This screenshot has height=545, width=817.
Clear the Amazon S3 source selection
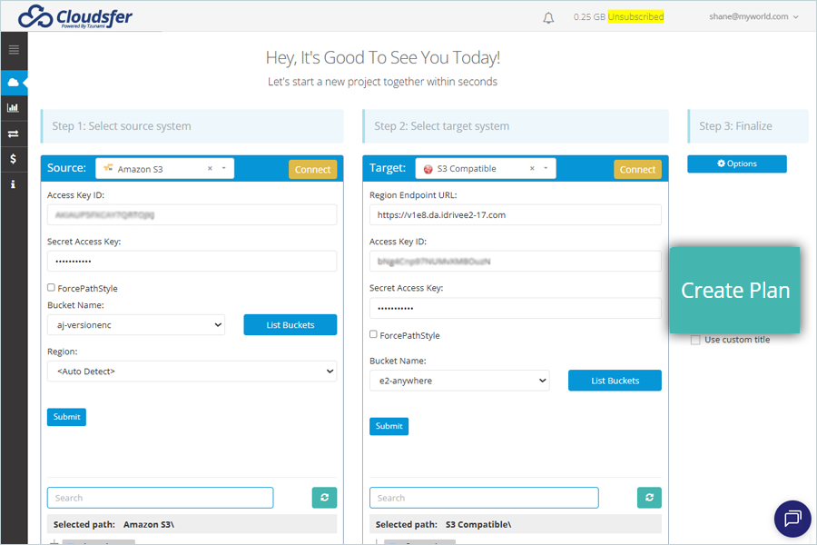(x=210, y=168)
